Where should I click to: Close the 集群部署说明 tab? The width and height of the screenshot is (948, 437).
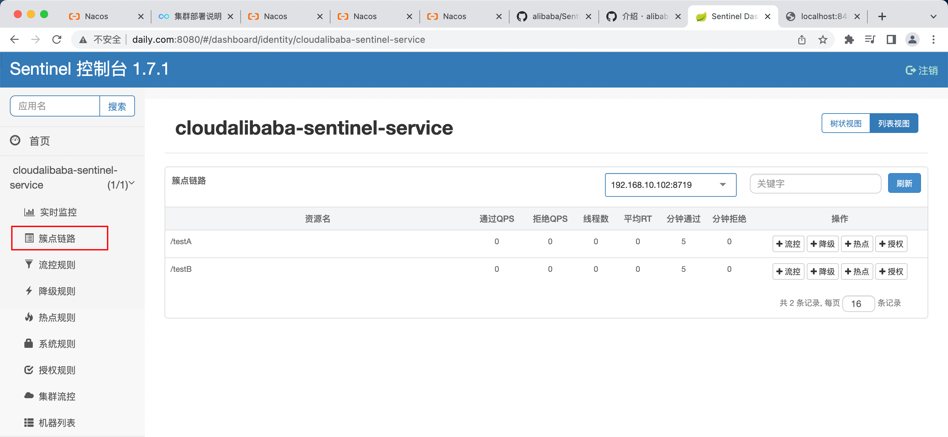tap(230, 16)
